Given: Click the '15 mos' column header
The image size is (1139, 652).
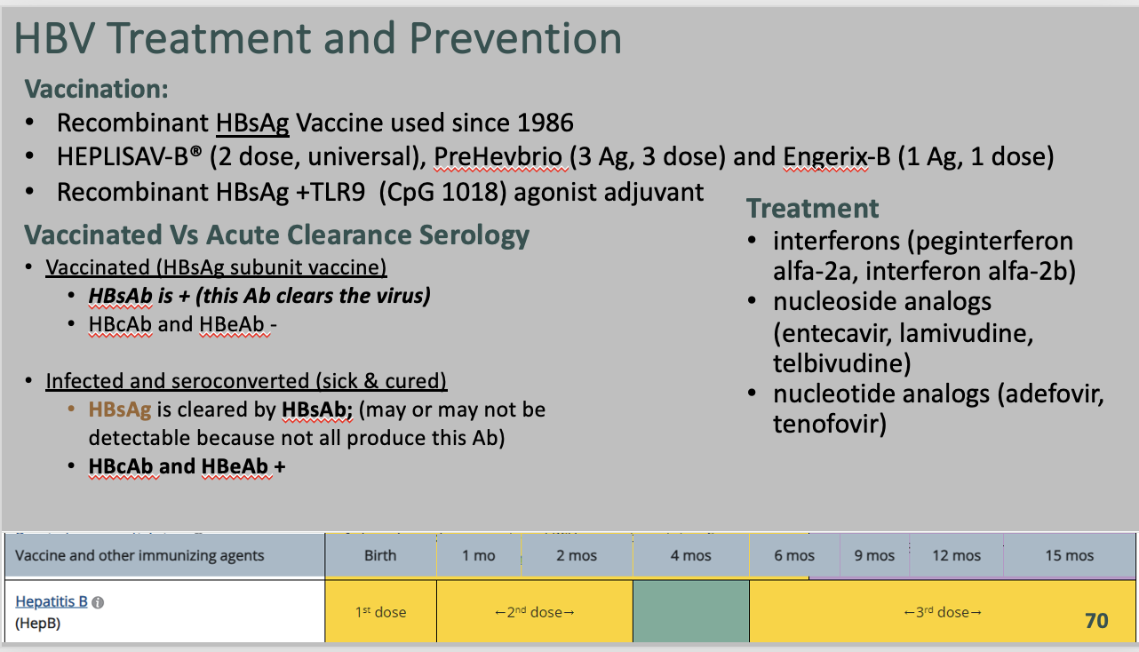Looking at the screenshot, I should point(1069,556).
